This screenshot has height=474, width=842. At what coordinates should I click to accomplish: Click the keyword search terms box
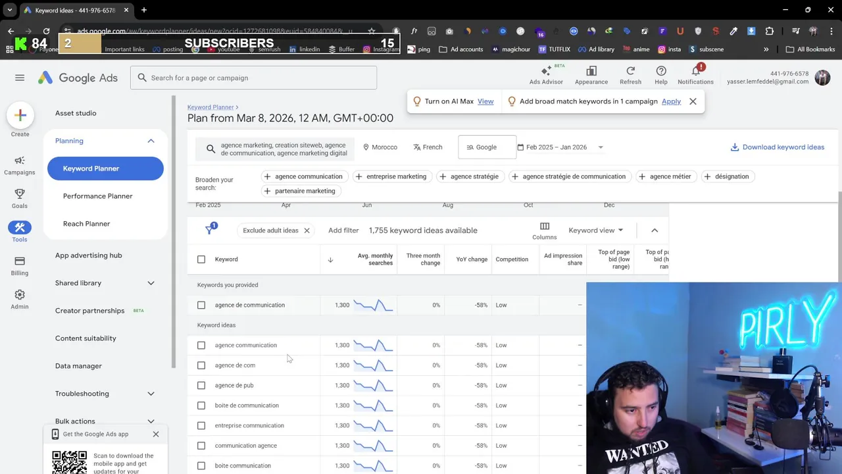pyautogui.click(x=275, y=149)
